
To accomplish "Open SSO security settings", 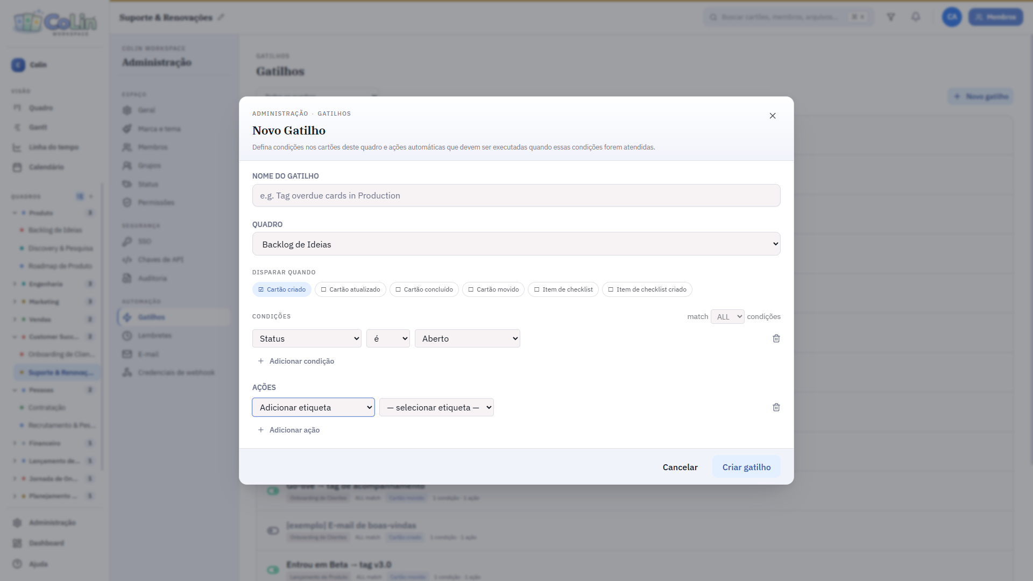I will click(144, 242).
